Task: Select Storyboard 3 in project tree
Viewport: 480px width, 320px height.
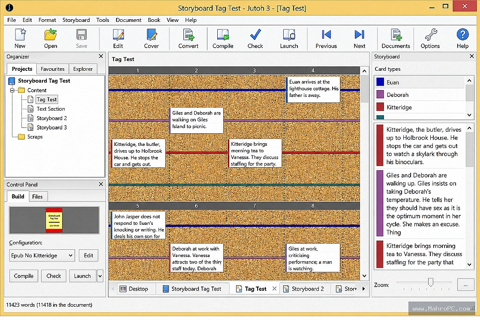Action: pyautogui.click(x=52, y=127)
